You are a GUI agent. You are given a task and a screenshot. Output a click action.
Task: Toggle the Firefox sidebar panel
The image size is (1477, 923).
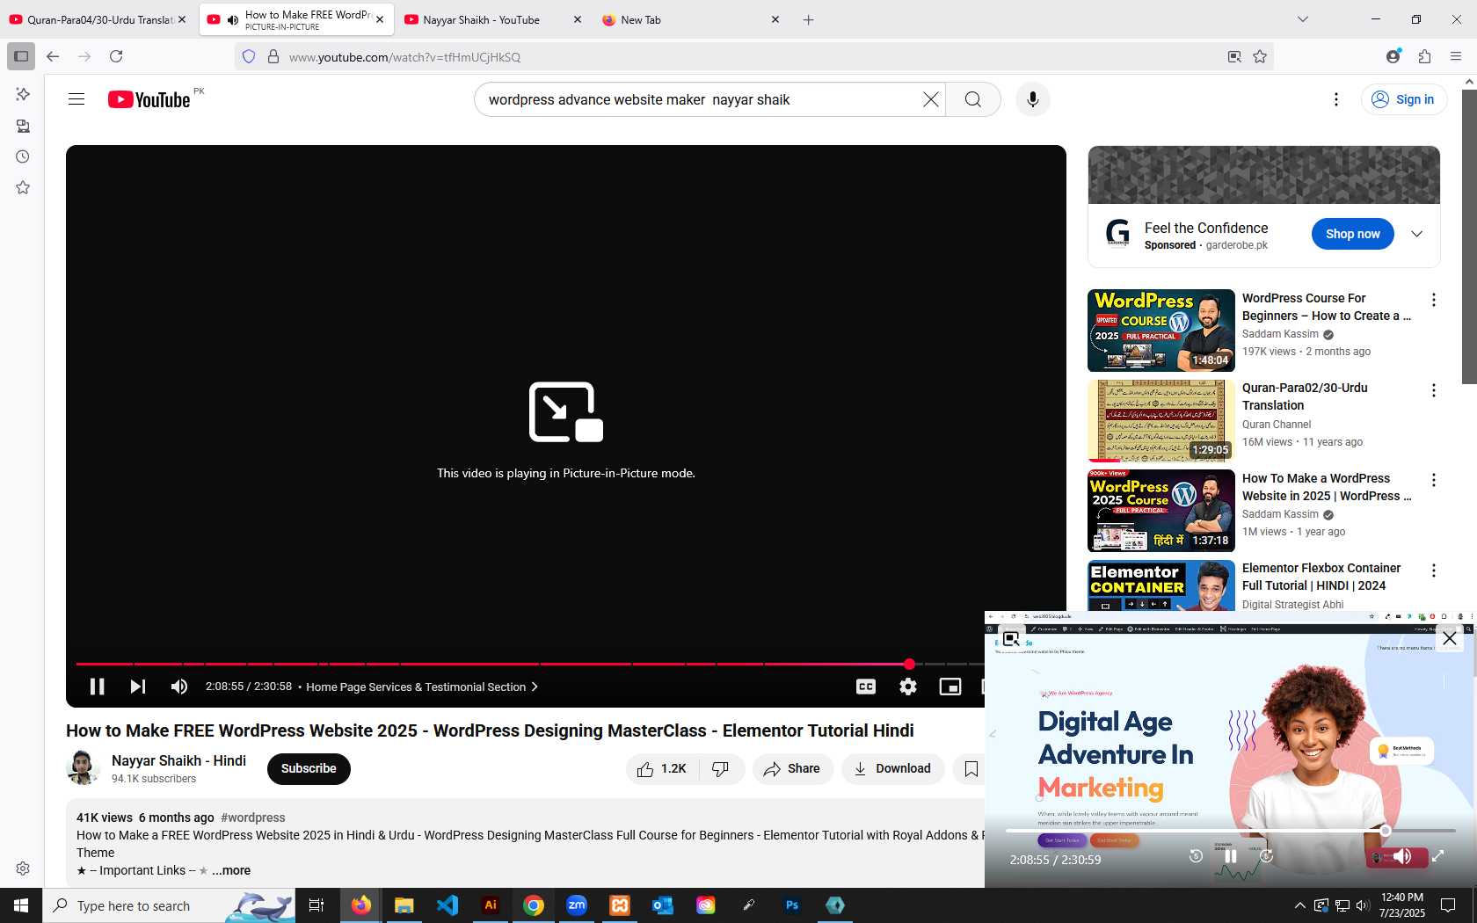click(x=21, y=56)
